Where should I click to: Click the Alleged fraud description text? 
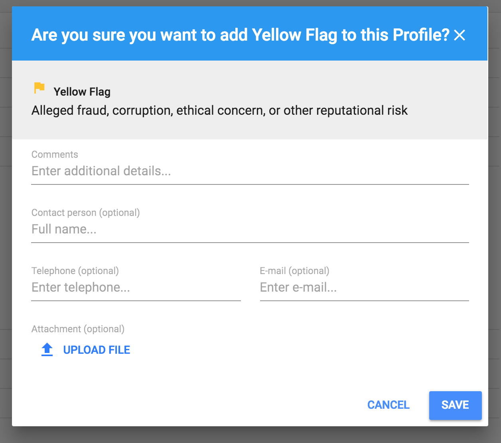click(219, 110)
